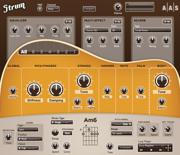The image size is (180, 155).
Task: Select string 4 tab
Action: [50, 52]
